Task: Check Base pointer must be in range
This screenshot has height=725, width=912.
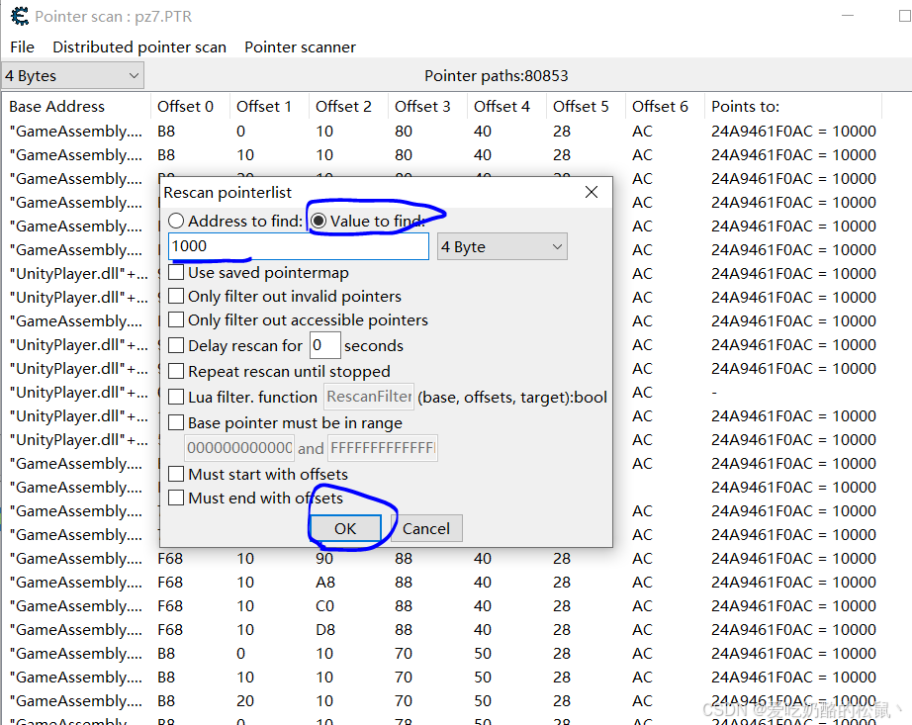Action: [x=176, y=422]
